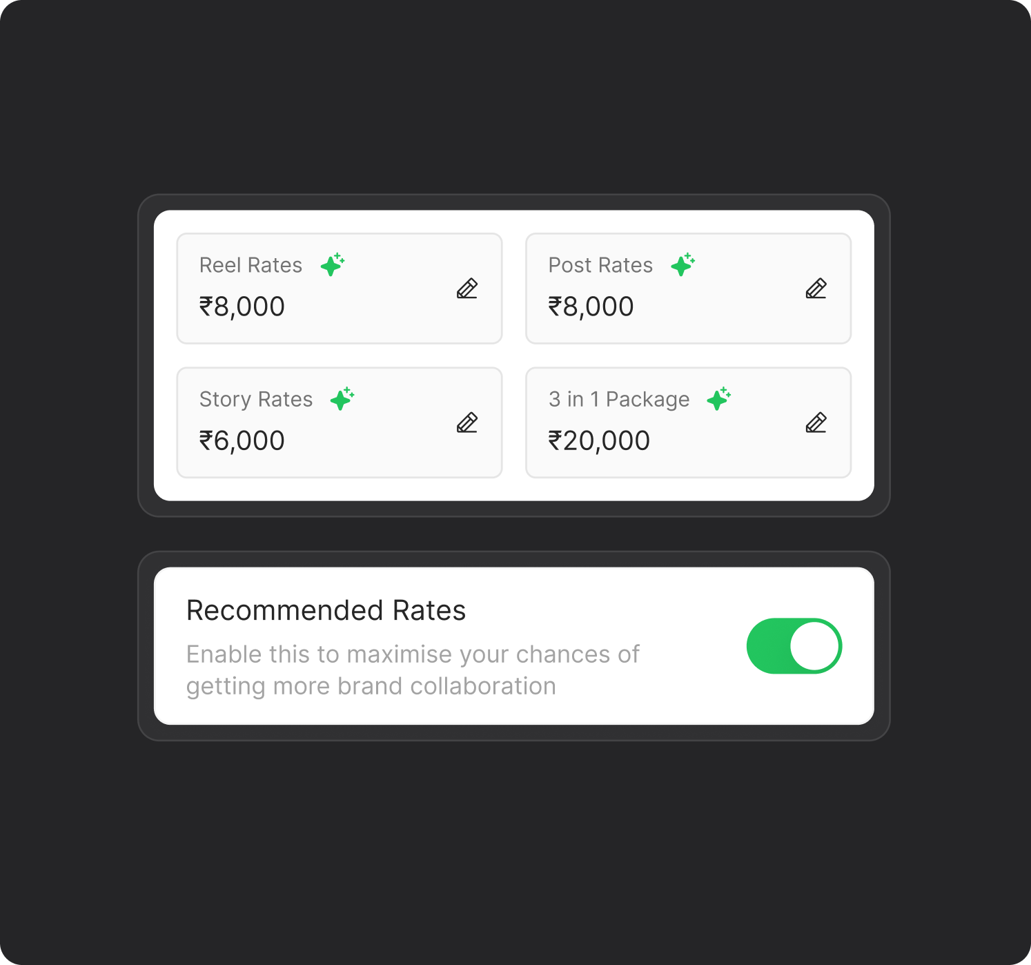This screenshot has width=1031, height=965.
Task: Select the Post Rates card
Action: pos(689,289)
